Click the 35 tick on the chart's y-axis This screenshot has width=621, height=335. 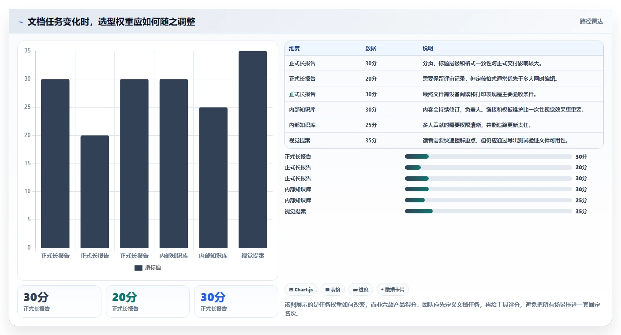(x=27, y=51)
